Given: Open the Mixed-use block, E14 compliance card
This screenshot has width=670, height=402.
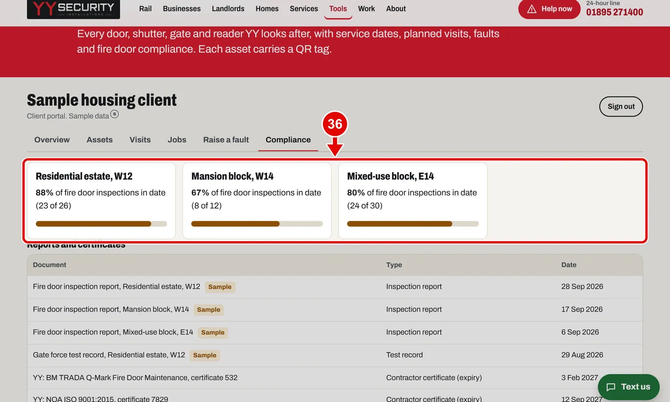Looking at the screenshot, I should click(413, 201).
